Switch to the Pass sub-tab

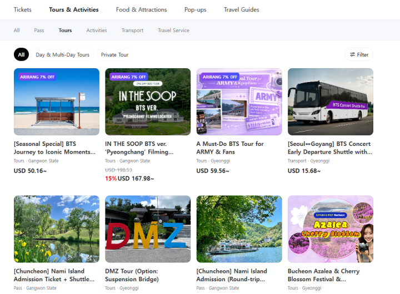coord(39,31)
